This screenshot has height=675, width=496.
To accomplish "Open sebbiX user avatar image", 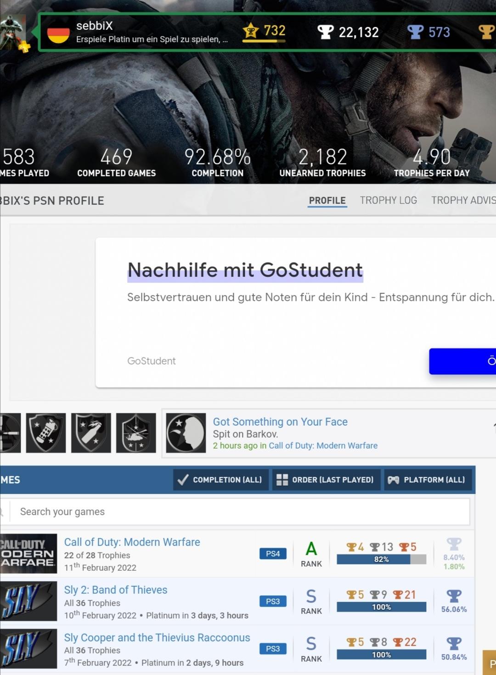I will [x=13, y=32].
